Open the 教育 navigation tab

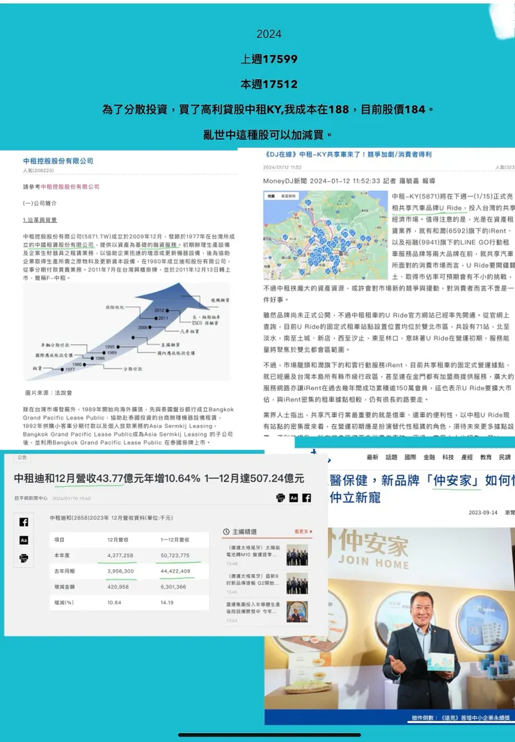[486, 457]
